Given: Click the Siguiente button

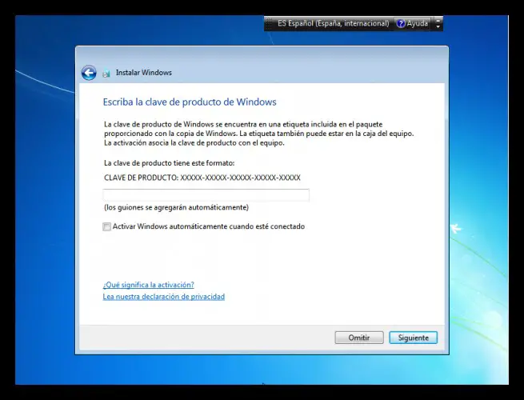Looking at the screenshot, I should pyautogui.click(x=413, y=338).
